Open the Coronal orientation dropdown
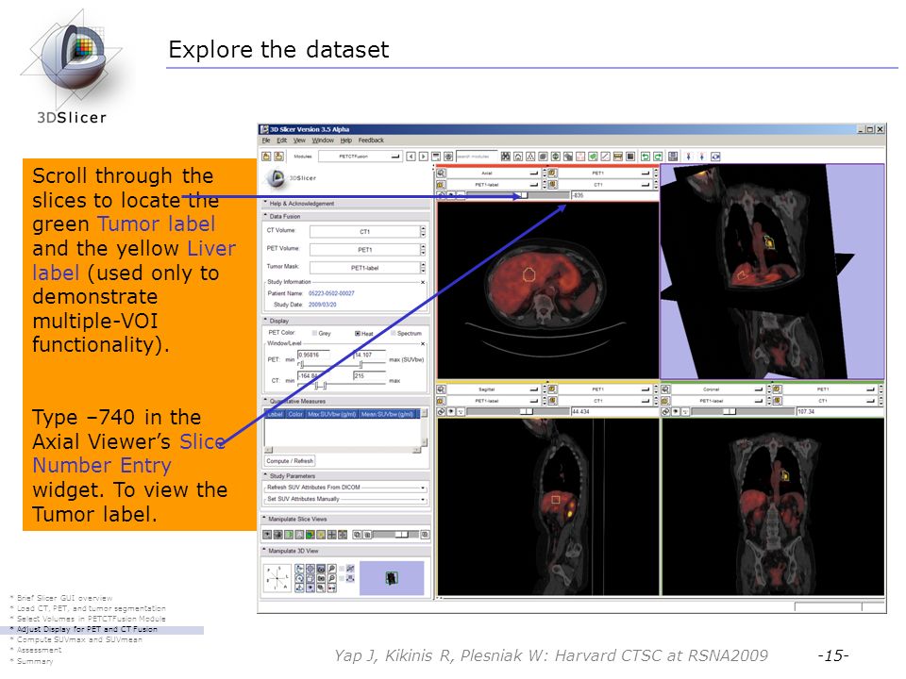The width and height of the screenshot is (906, 679). (717, 389)
